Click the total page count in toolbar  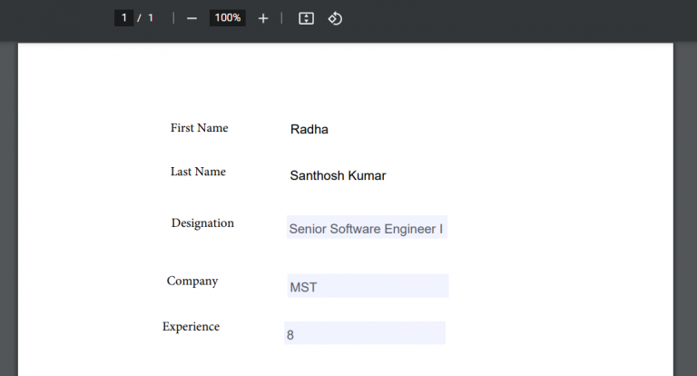(x=150, y=18)
